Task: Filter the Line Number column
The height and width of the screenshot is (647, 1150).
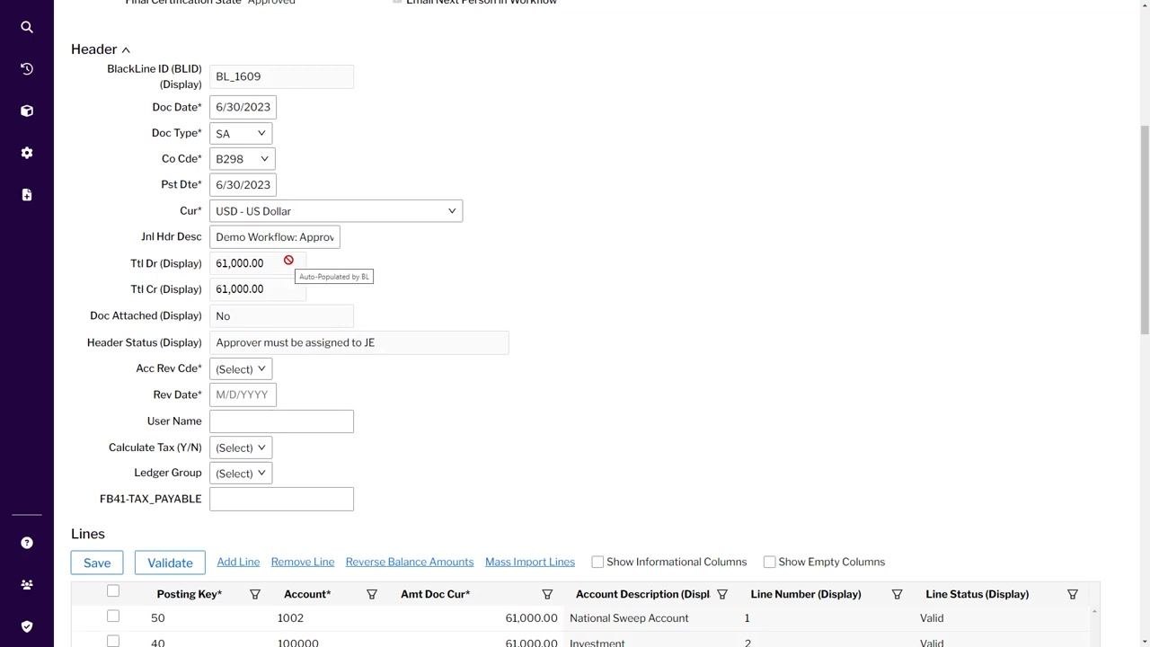Action: (x=897, y=595)
